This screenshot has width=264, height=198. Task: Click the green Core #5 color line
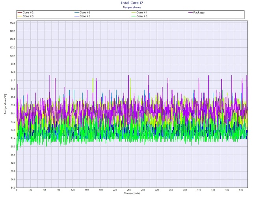[x=134, y=16]
